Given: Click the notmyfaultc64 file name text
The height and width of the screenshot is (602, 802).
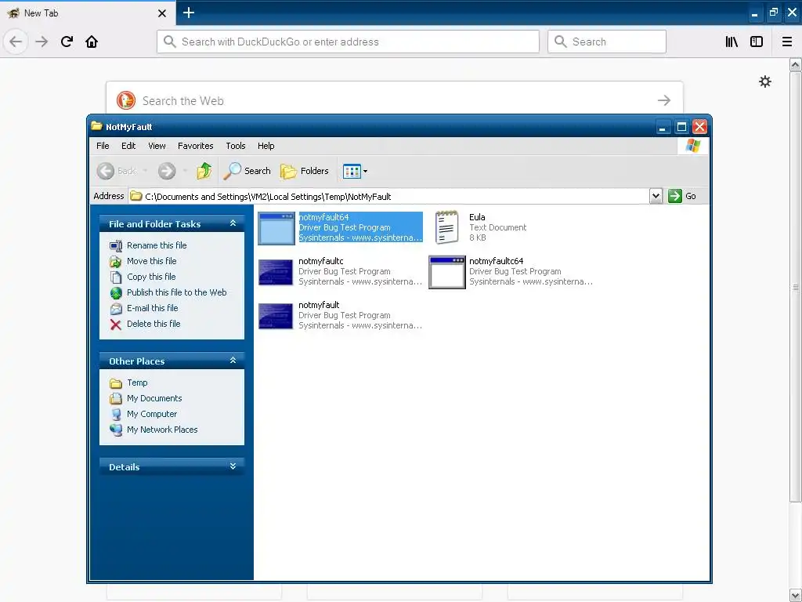Looking at the screenshot, I should (496, 261).
